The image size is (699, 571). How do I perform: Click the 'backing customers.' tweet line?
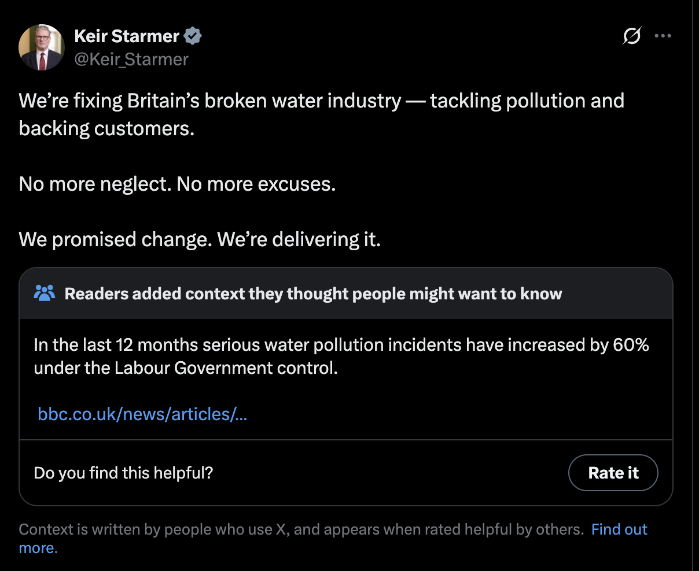pos(106,128)
